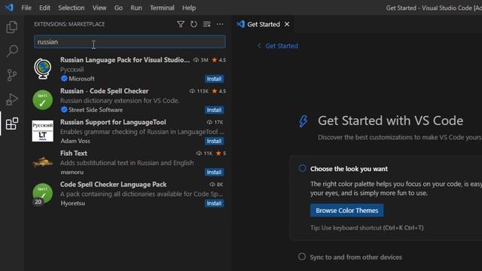The image size is (482, 271).
Task: Open the Explorer view in activity bar
Action: (x=12, y=27)
